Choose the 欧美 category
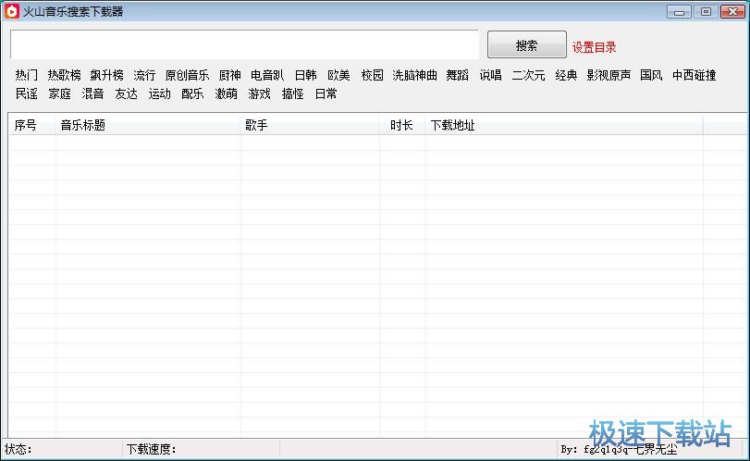Image resolution: width=750 pixels, height=461 pixels. pos(338,75)
